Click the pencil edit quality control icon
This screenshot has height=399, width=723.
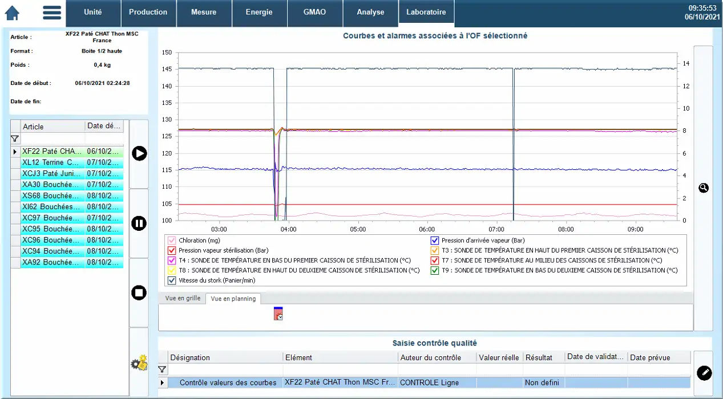704,373
